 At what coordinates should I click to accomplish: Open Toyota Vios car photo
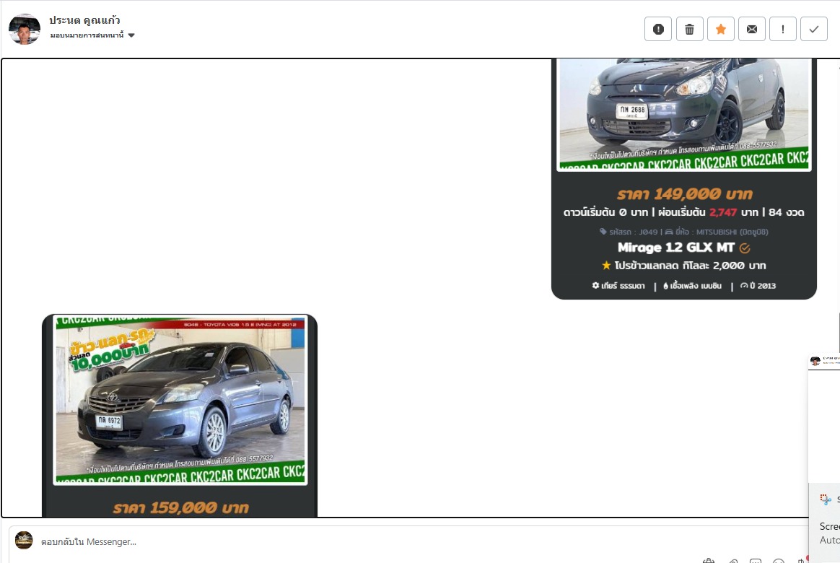[x=180, y=400]
